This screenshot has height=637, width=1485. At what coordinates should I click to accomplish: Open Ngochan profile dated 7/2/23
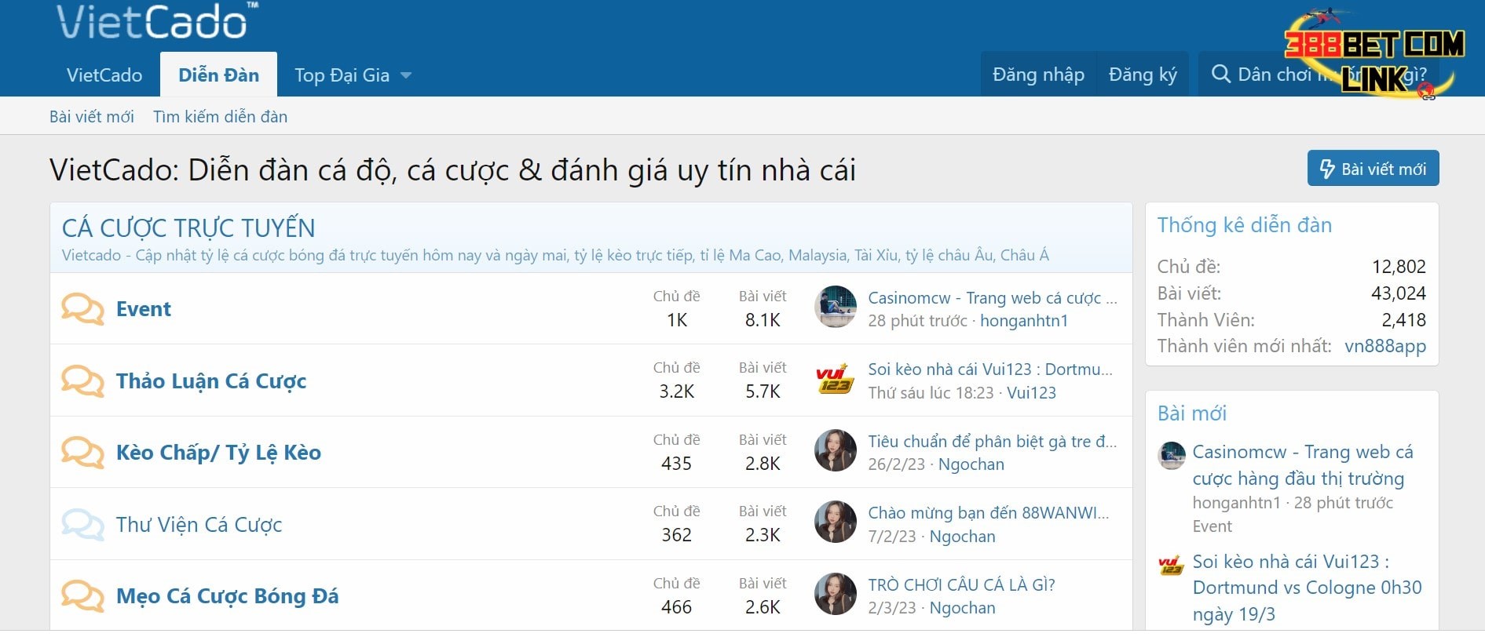[962, 537]
